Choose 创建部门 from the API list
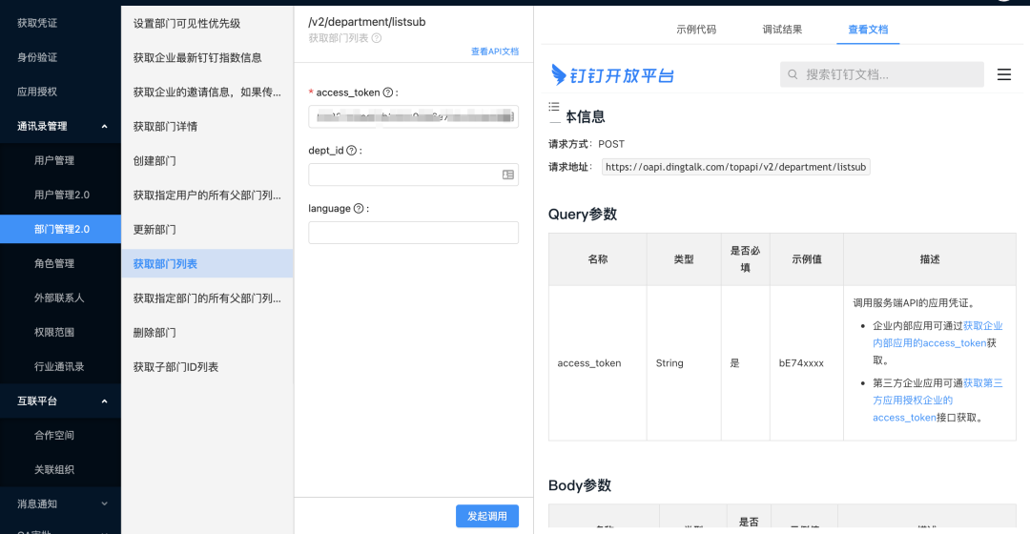This screenshot has height=534, width=1030. (x=154, y=160)
